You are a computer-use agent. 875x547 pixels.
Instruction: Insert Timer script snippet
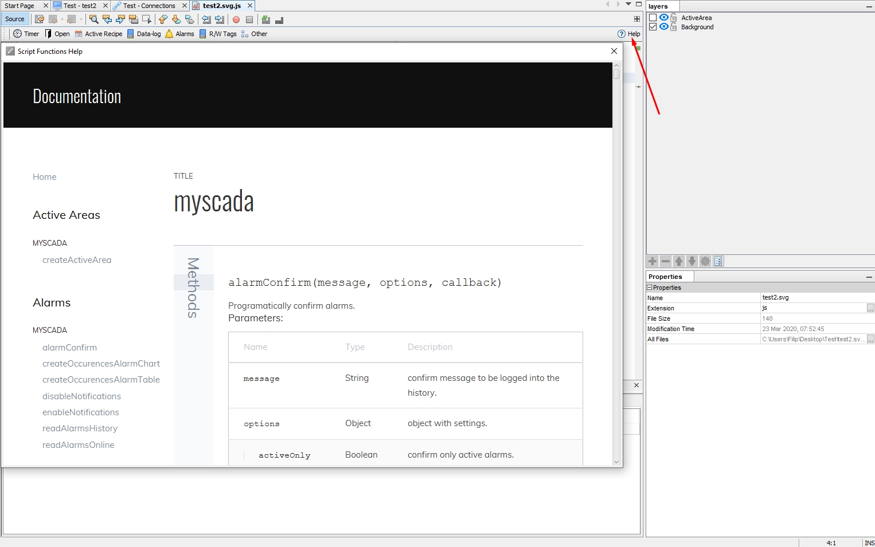(x=26, y=34)
